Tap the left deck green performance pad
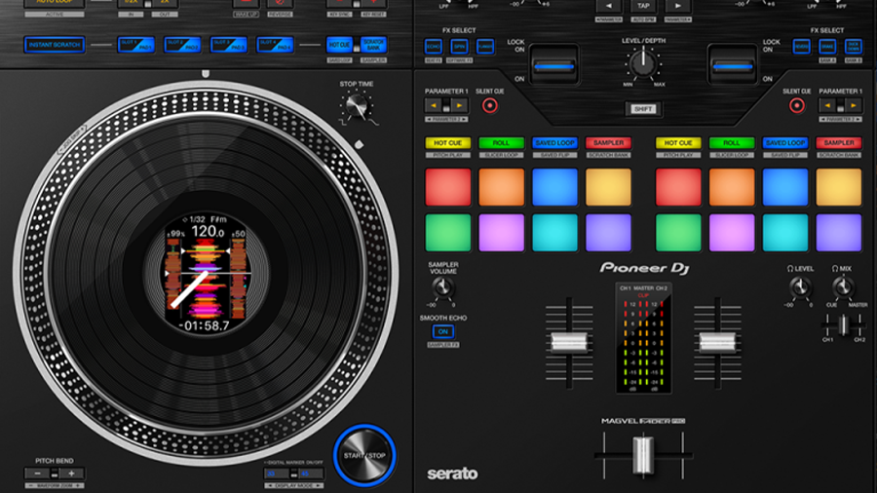 448,233
